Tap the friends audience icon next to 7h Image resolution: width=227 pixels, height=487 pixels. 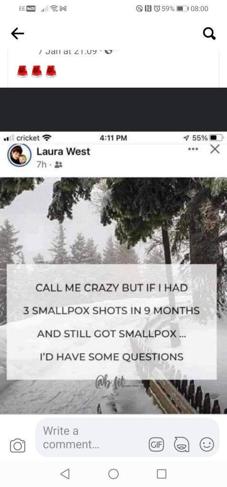click(58, 165)
